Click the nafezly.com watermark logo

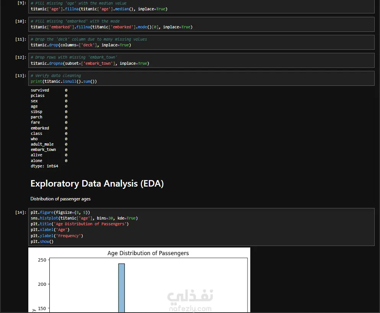tap(190, 300)
